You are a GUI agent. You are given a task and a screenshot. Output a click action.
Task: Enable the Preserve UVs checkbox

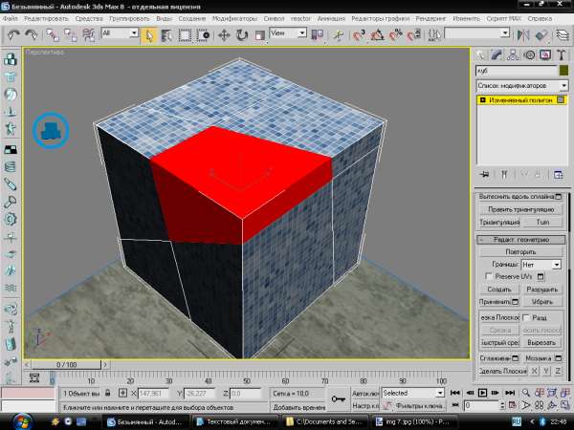coord(490,275)
